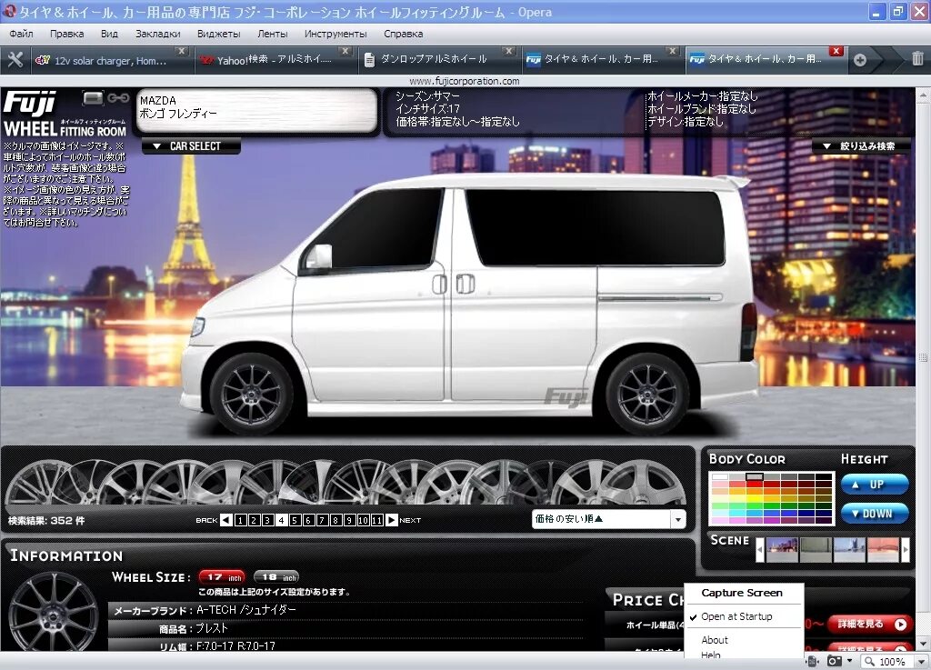Open the camera icon dropdown arrow
Viewport: 931px width, 670px height.
(x=849, y=661)
